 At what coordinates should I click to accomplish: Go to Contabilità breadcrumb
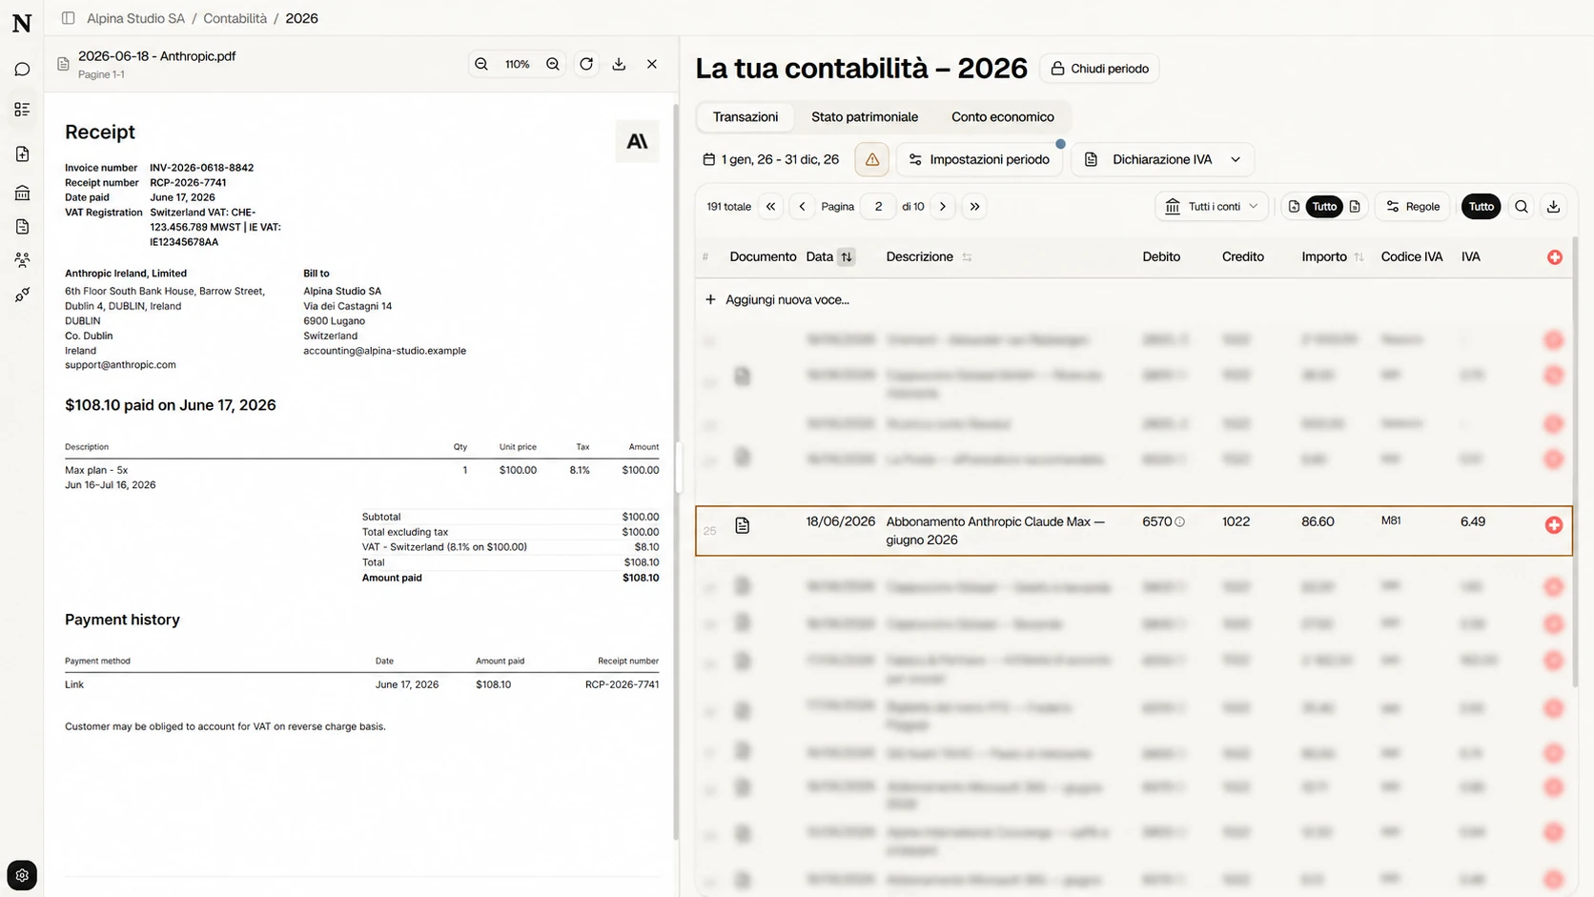pyautogui.click(x=235, y=18)
